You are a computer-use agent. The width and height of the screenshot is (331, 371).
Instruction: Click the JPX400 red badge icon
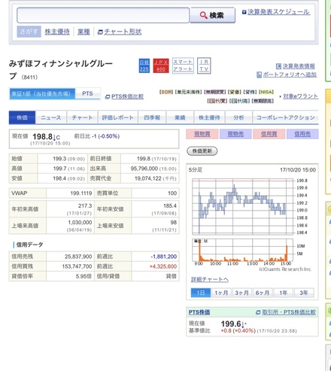click(x=161, y=65)
